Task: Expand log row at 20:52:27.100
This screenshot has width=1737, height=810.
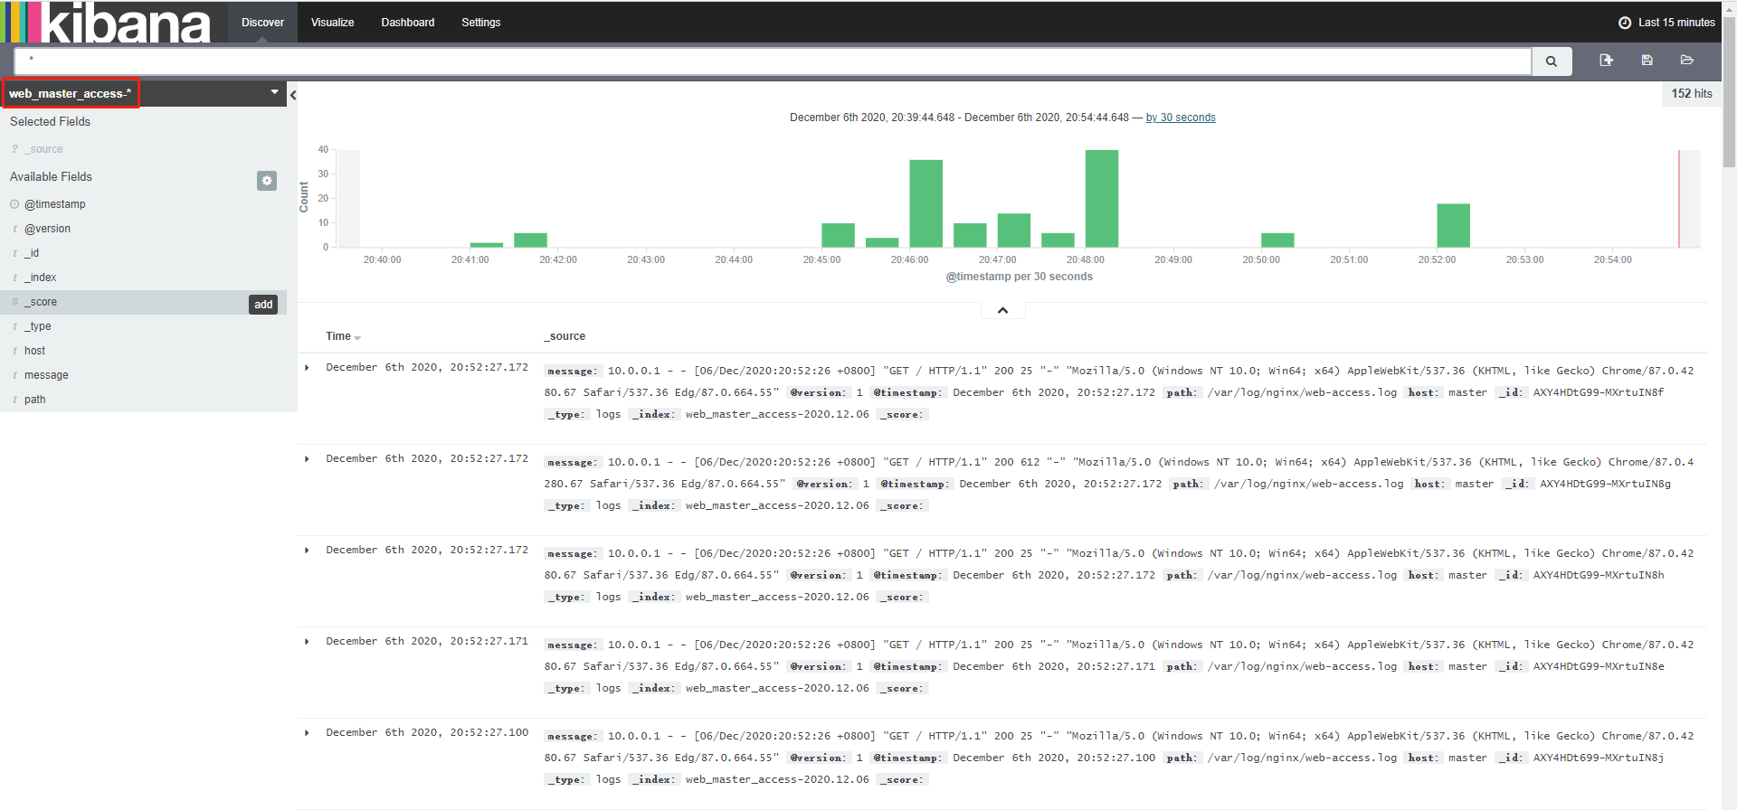Action: [x=308, y=733]
